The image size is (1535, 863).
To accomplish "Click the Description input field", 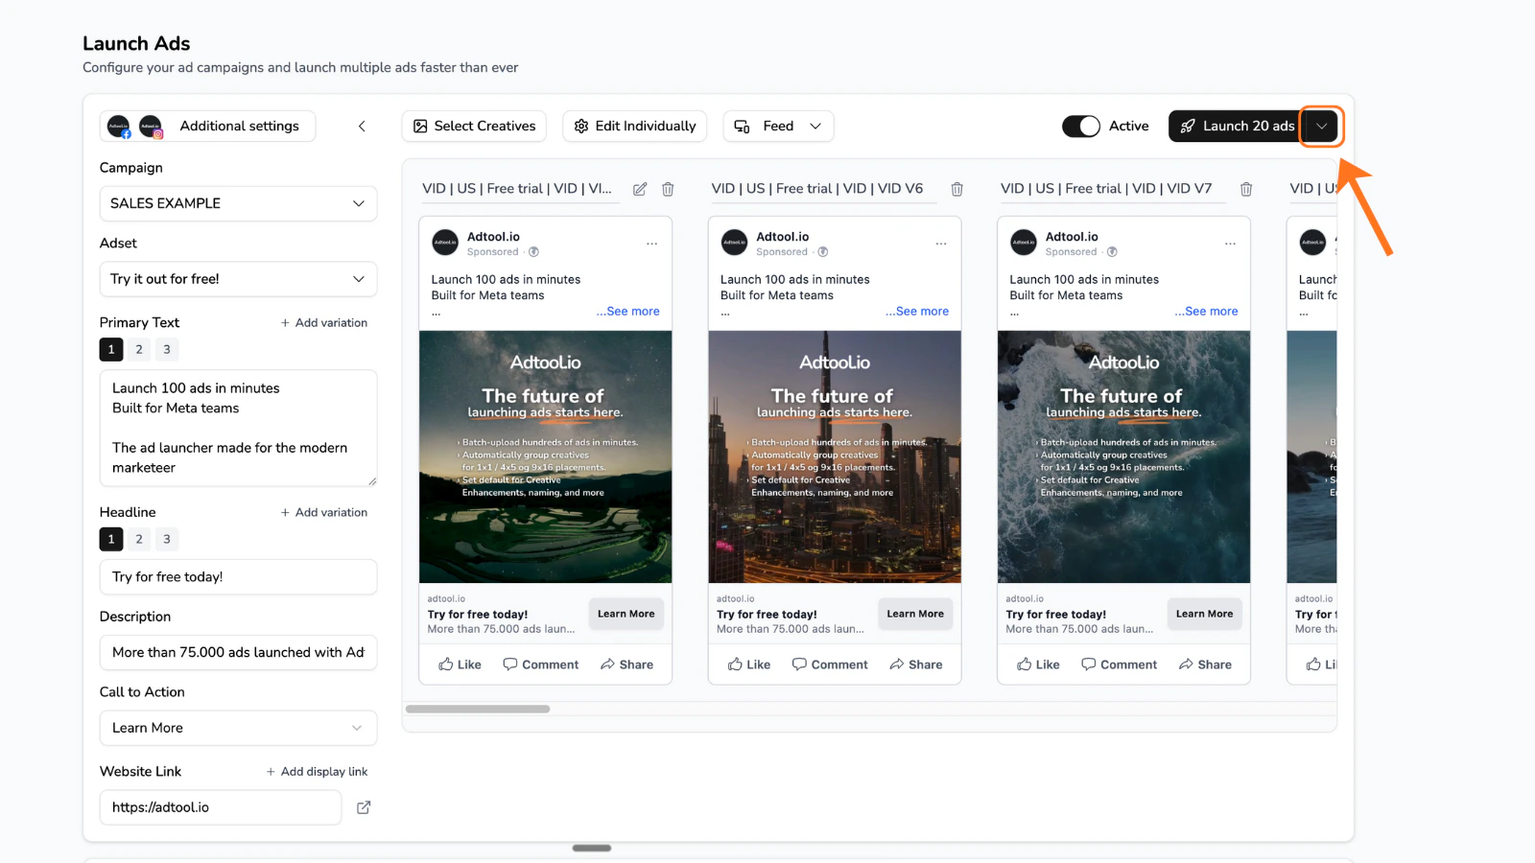I will 238,653.
